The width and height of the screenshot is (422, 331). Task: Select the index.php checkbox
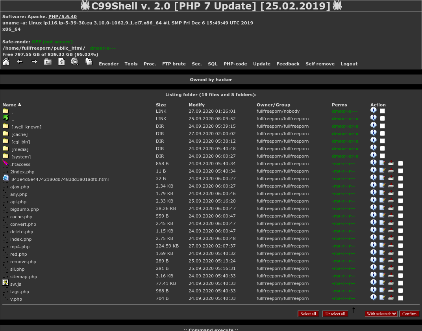tap(400, 238)
